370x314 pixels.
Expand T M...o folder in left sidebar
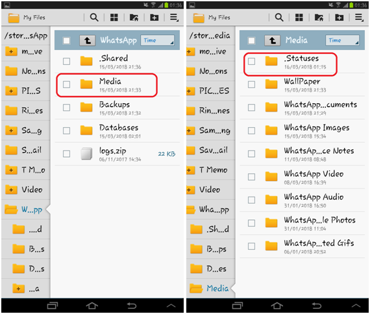coord(11,170)
